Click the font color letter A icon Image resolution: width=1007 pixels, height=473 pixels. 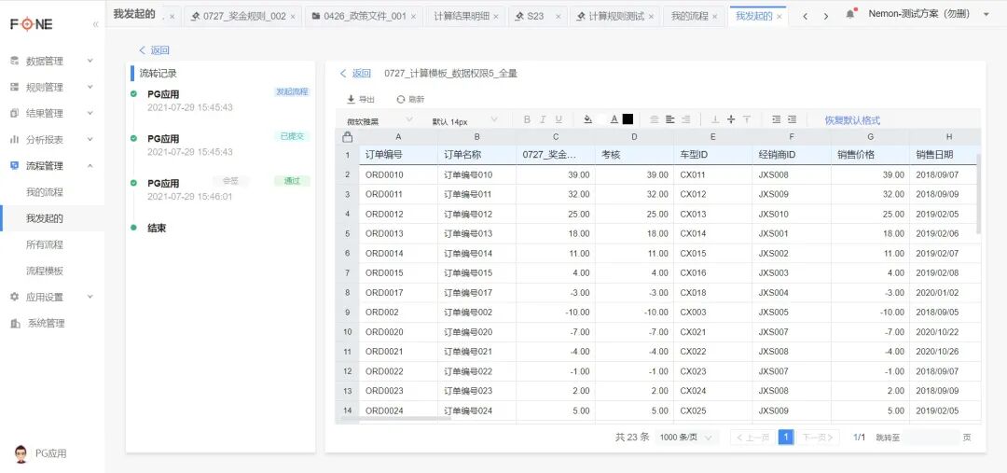(614, 119)
